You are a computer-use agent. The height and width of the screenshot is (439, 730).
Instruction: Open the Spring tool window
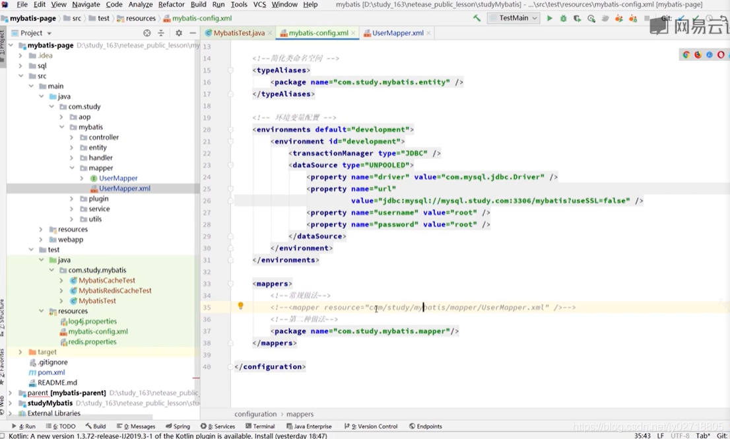tap(178, 426)
